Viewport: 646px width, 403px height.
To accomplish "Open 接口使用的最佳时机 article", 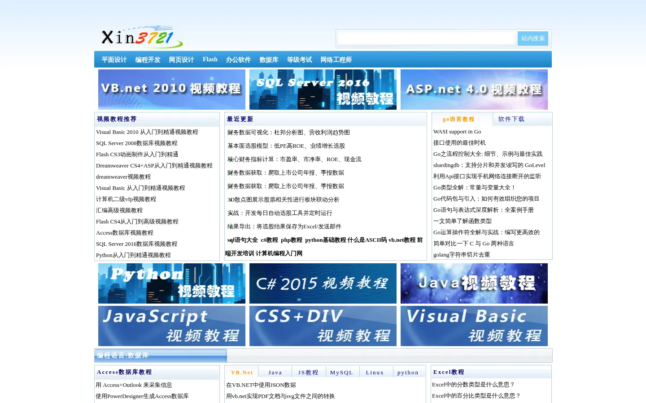I will (x=460, y=143).
